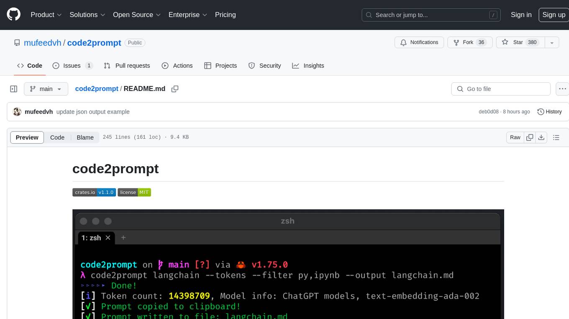
Task: Expand the file tree side panel
Action: [14, 89]
